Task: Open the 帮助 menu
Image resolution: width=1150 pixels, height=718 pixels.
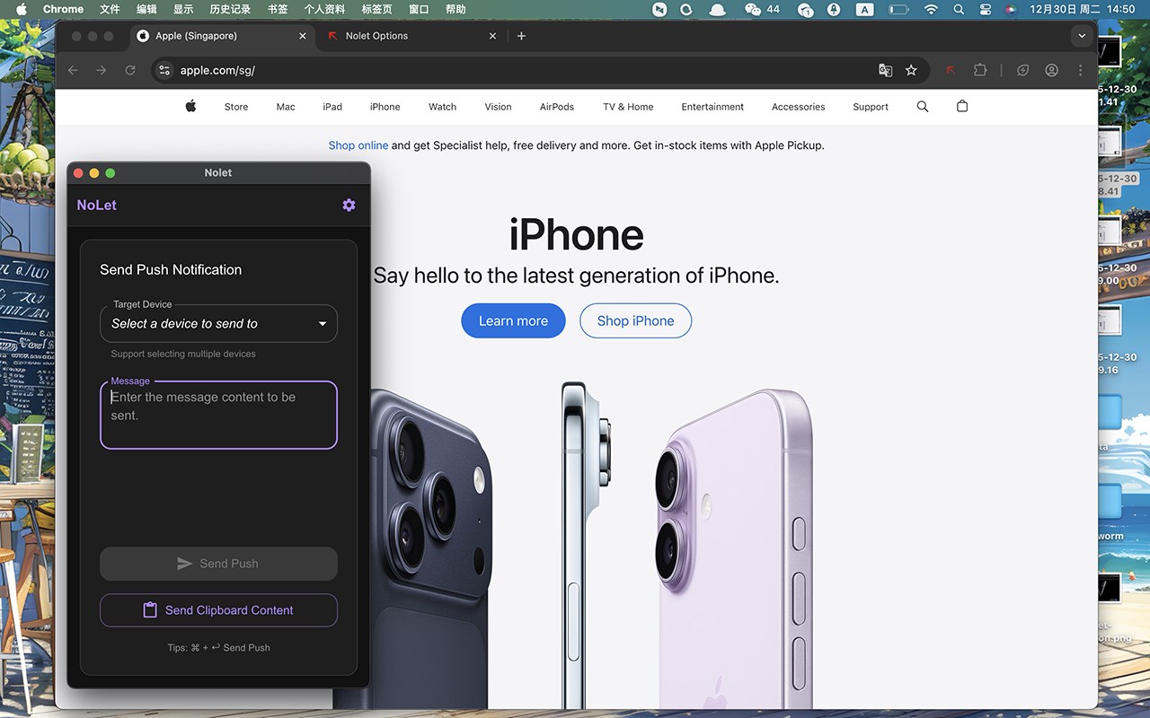Action: (456, 9)
